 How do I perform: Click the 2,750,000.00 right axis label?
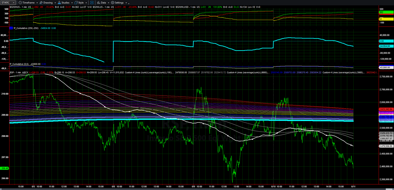[386, 76]
